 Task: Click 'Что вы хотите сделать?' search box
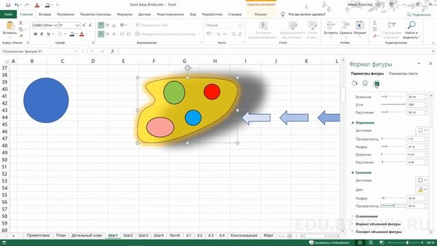307,14
